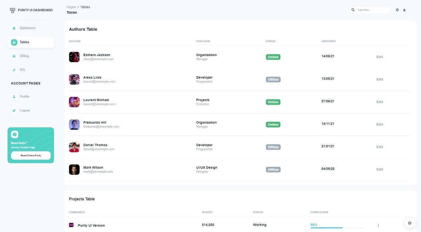The height and width of the screenshot is (232, 421).
Task: Click inside the Type here search field
Action: 370,10
